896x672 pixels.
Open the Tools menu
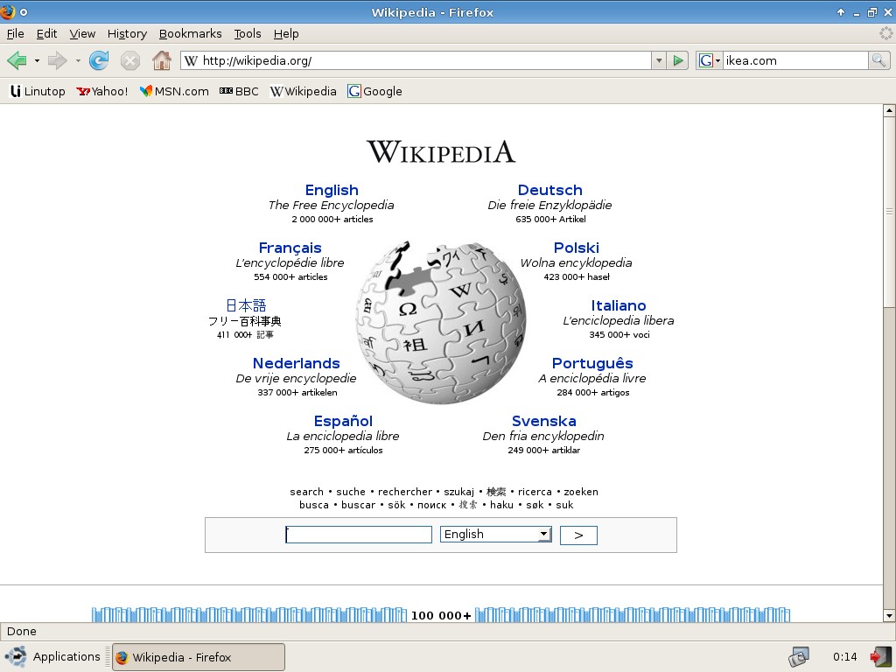pyautogui.click(x=247, y=33)
